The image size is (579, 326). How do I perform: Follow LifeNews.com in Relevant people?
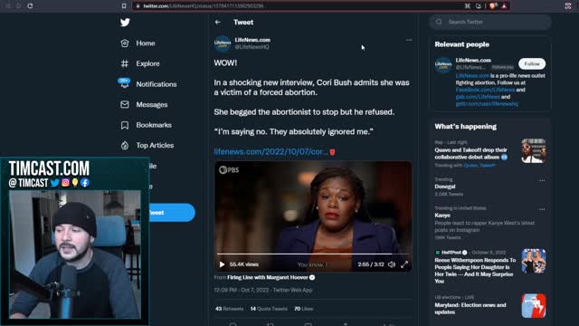(x=532, y=64)
